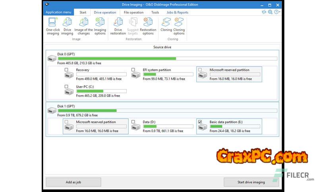Check the User-PC (C:) checkbox
Image resolution: width=332 pixels, height=192 pixels.
(x=66, y=86)
